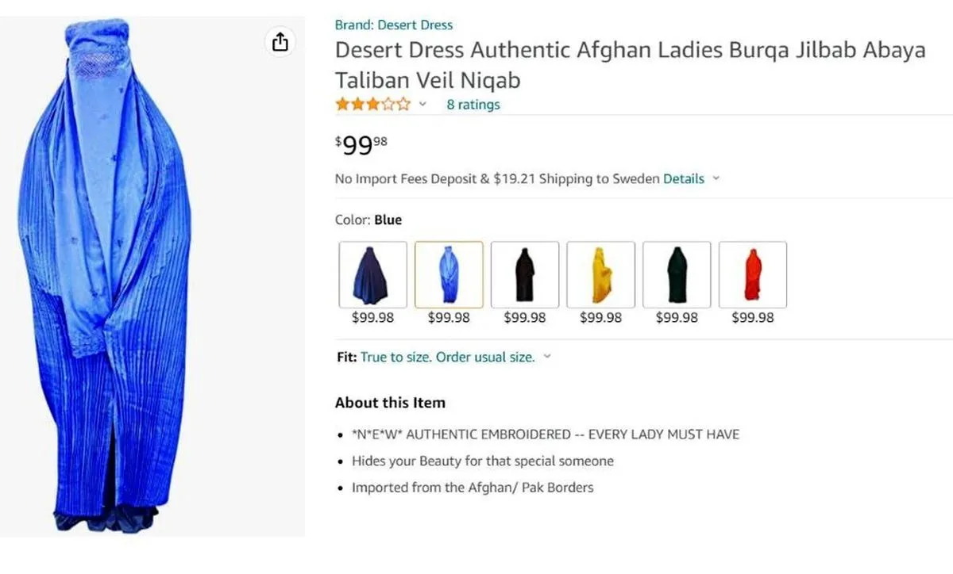Expand the shipping details chevron
The height and width of the screenshot is (574, 953).
point(716,178)
